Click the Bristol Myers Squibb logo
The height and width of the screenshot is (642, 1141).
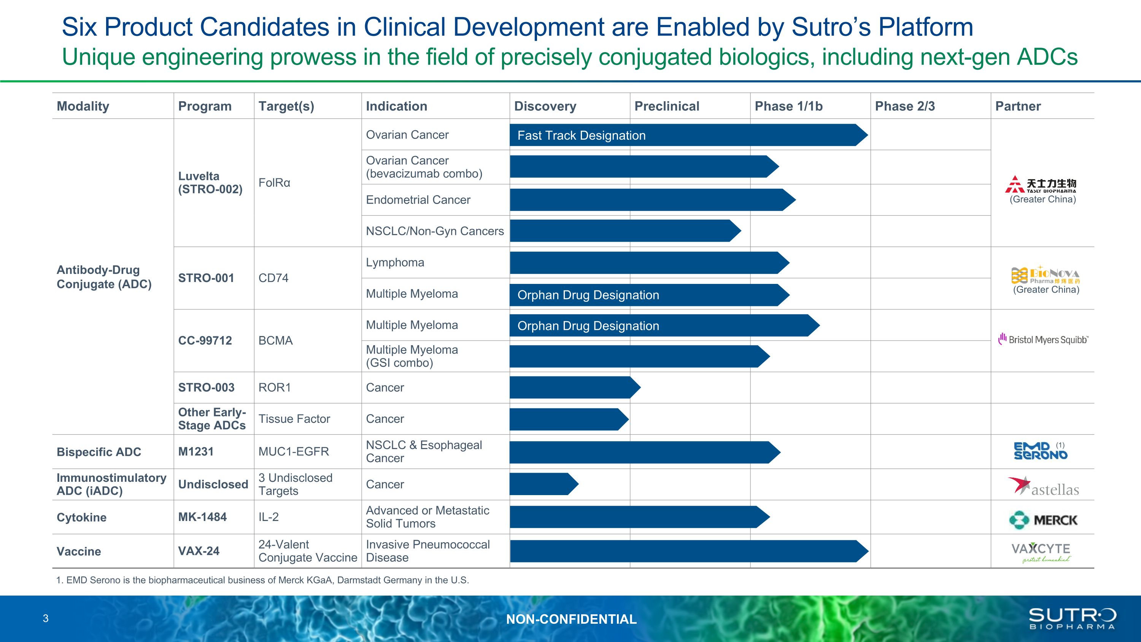pos(1044,339)
